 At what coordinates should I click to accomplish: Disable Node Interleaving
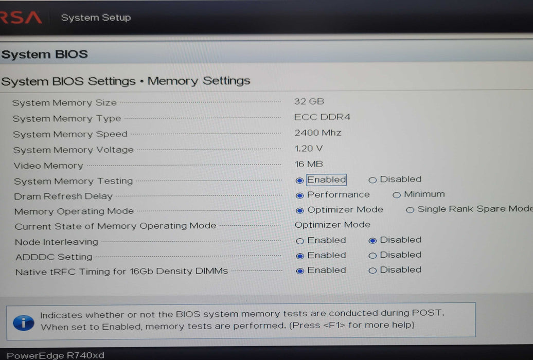[372, 240]
